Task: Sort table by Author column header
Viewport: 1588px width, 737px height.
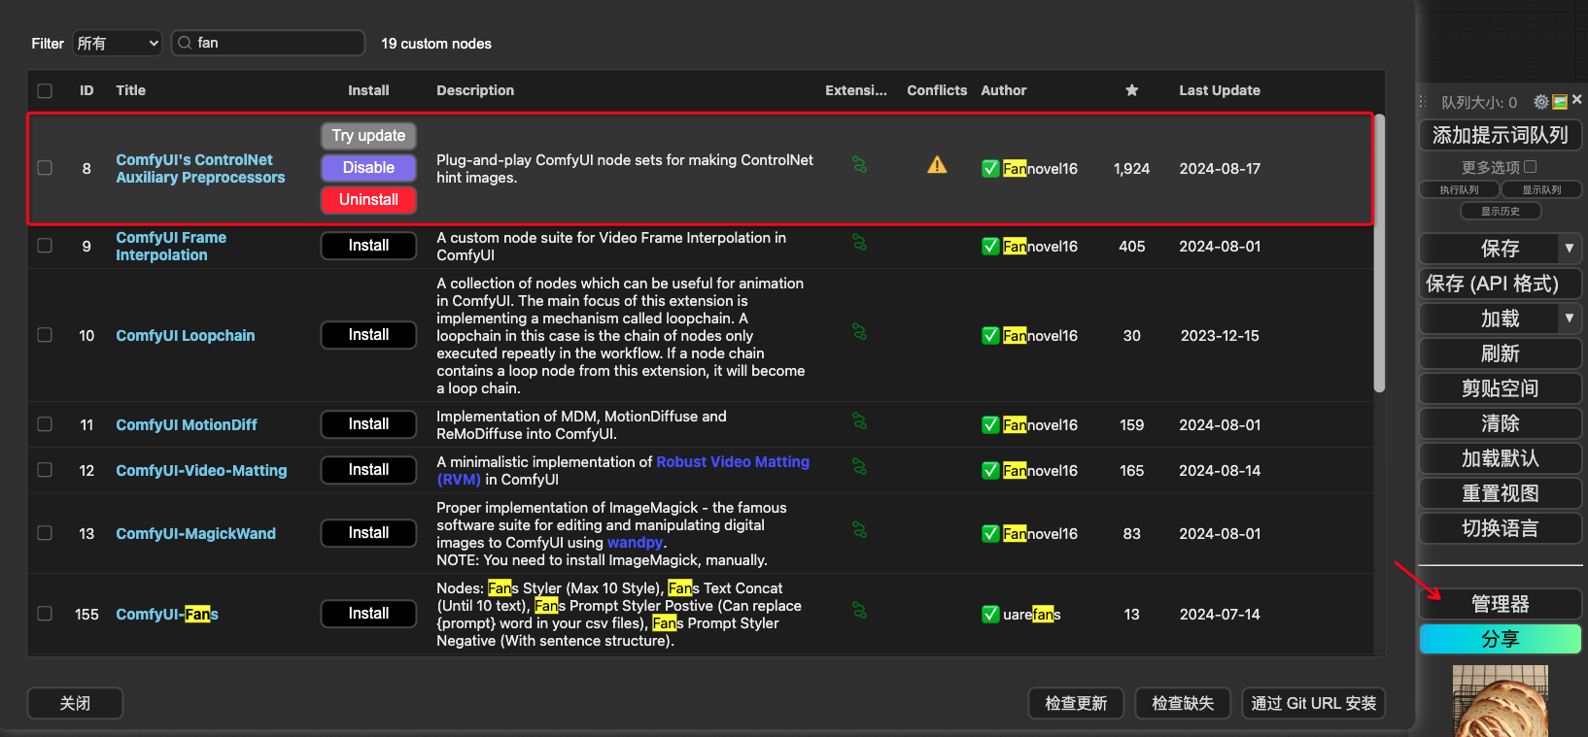Action: tap(1004, 90)
